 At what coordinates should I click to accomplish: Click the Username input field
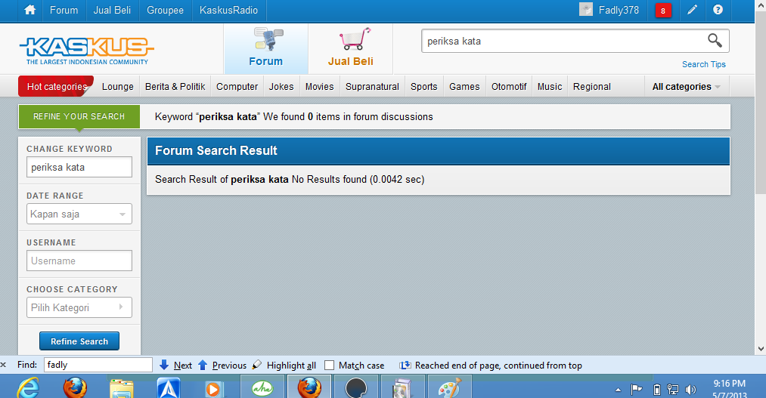79,261
